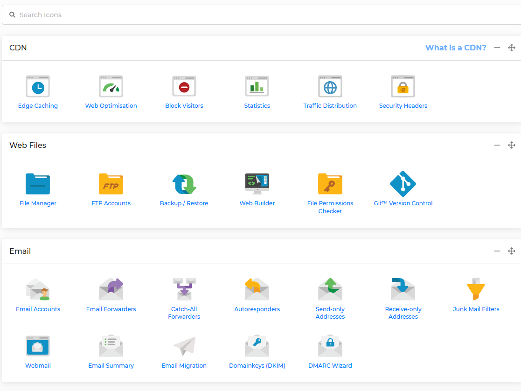Launch the File Manager folder icon

(38, 184)
